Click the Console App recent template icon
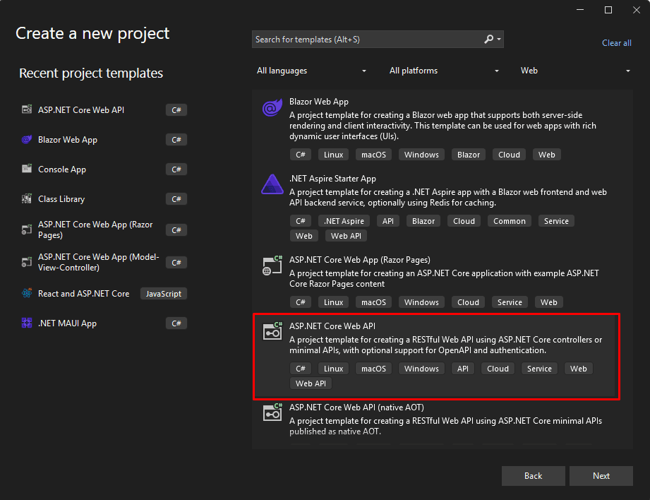The height and width of the screenshot is (500, 650). click(27, 169)
